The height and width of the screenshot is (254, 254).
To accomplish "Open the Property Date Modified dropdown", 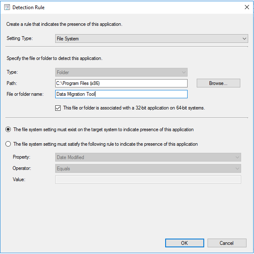I will (x=148, y=157).
